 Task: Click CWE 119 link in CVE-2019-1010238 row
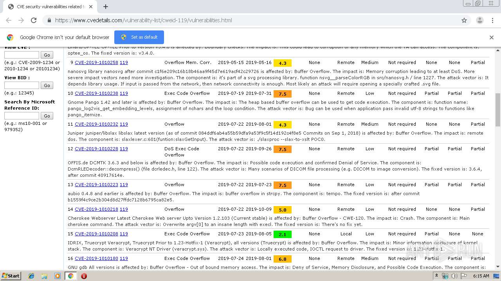[124, 93]
